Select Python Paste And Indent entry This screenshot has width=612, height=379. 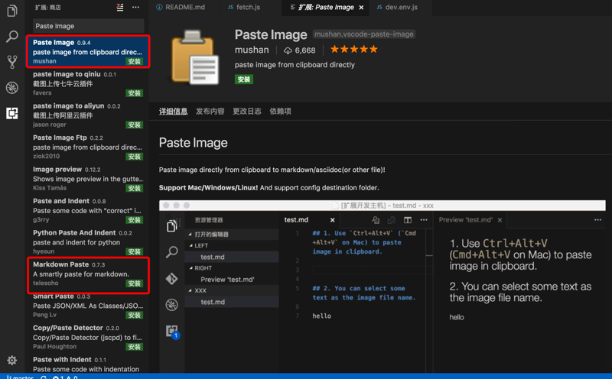click(88, 241)
